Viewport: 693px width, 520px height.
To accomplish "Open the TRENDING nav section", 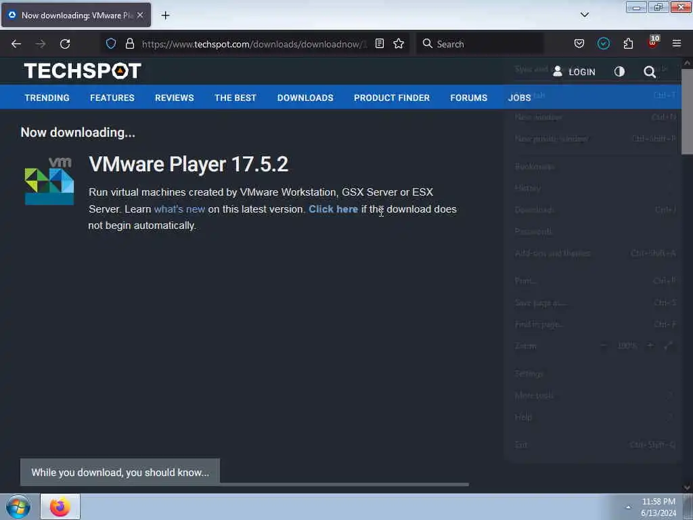I will coord(47,97).
